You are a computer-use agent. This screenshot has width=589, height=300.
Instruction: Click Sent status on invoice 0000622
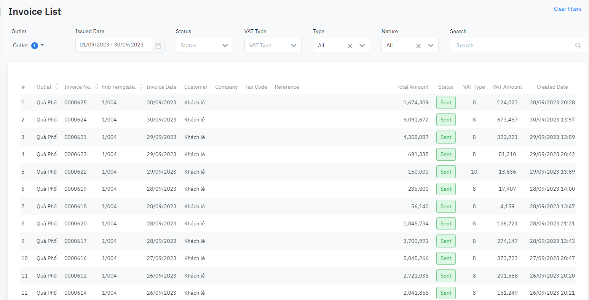[446, 172]
